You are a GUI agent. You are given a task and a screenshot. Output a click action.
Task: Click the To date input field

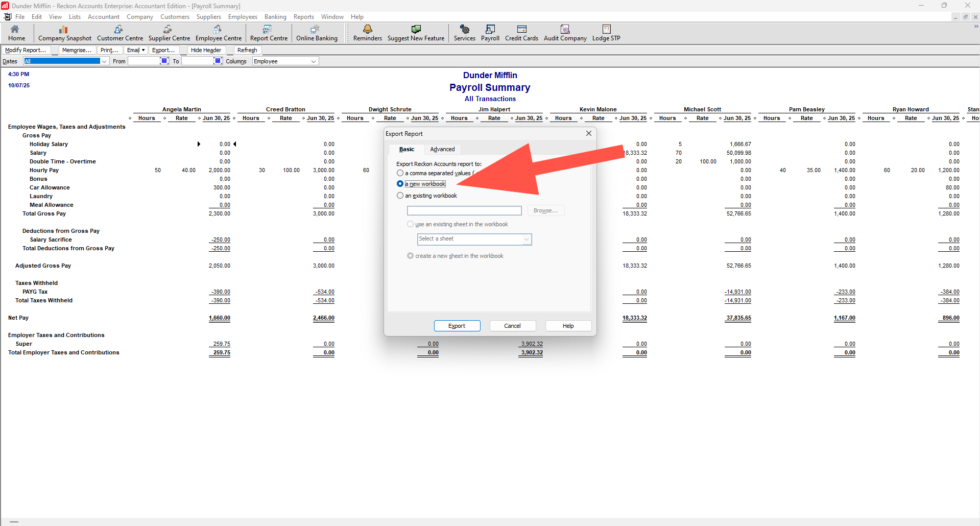click(198, 61)
